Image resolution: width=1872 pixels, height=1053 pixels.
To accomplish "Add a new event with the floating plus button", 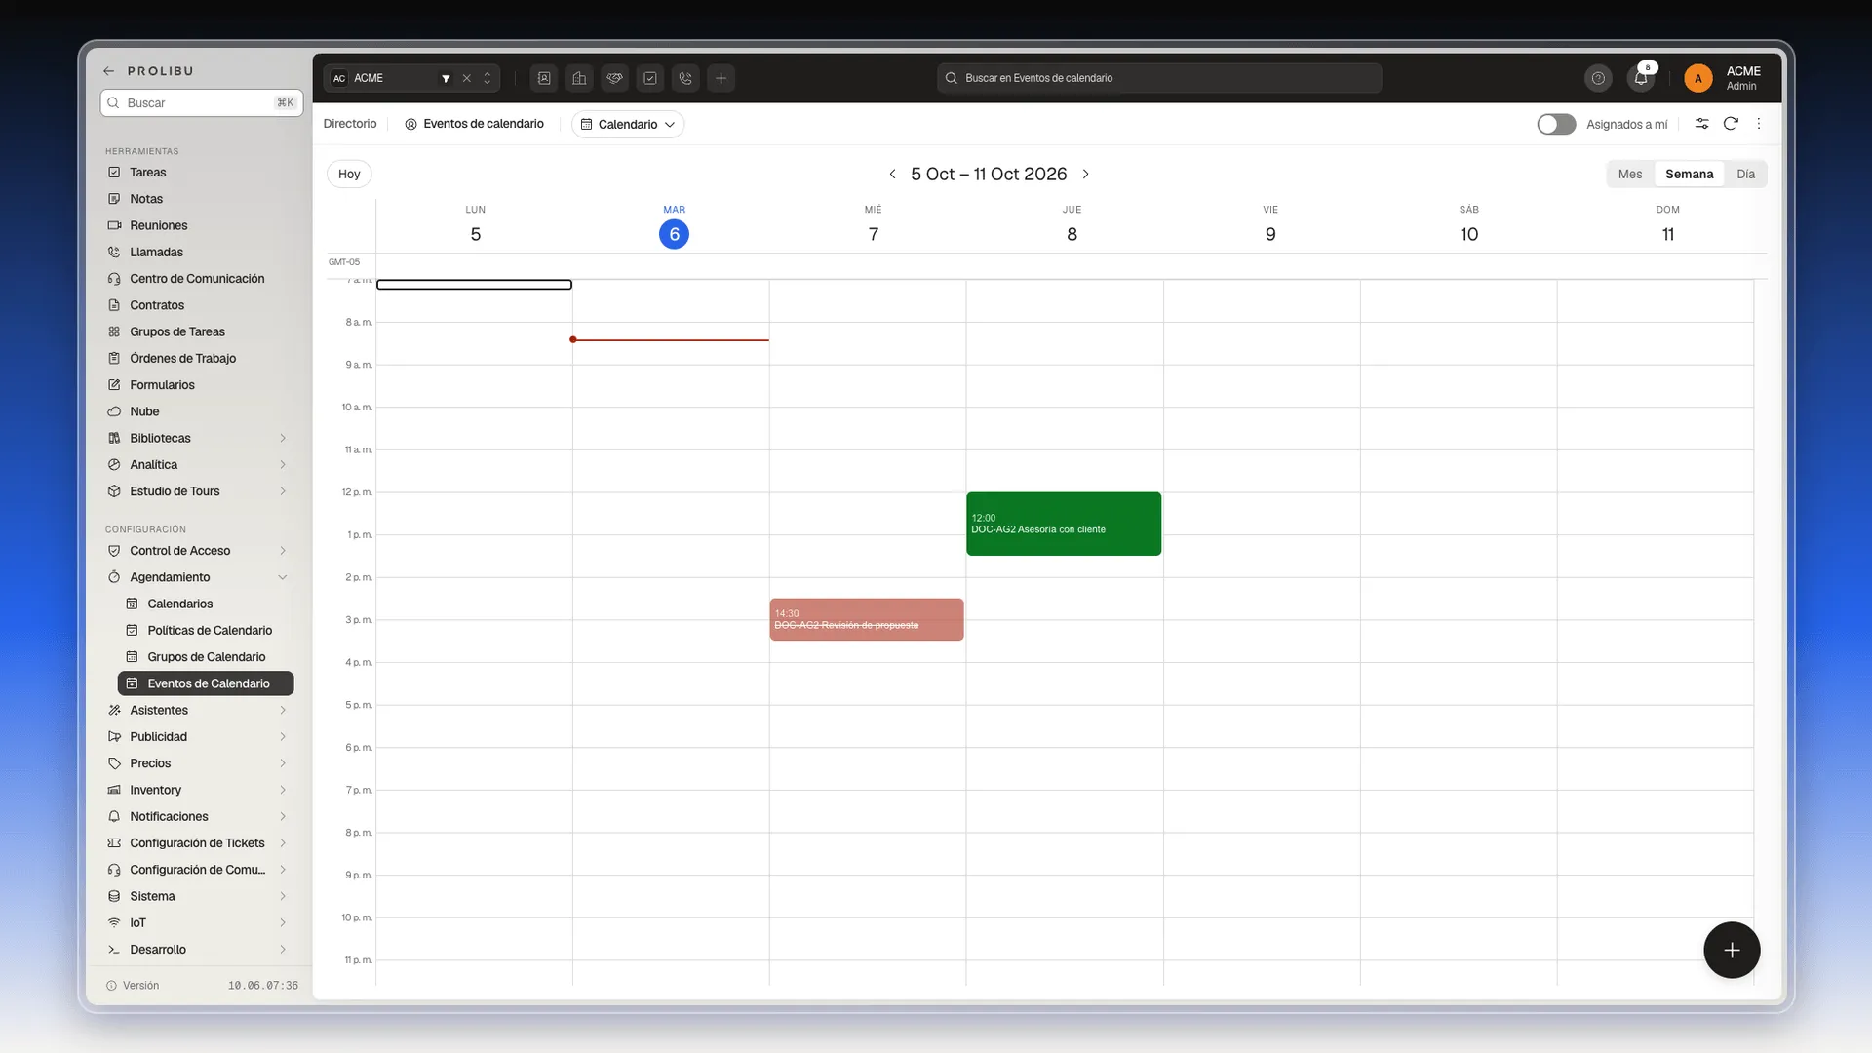I will pyautogui.click(x=1732, y=950).
